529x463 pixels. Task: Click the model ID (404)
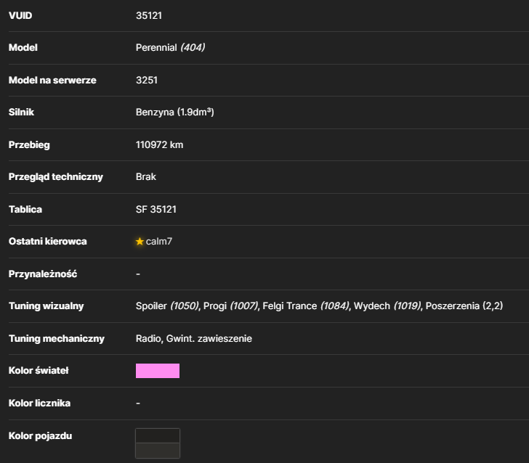click(x=193, y=47)
